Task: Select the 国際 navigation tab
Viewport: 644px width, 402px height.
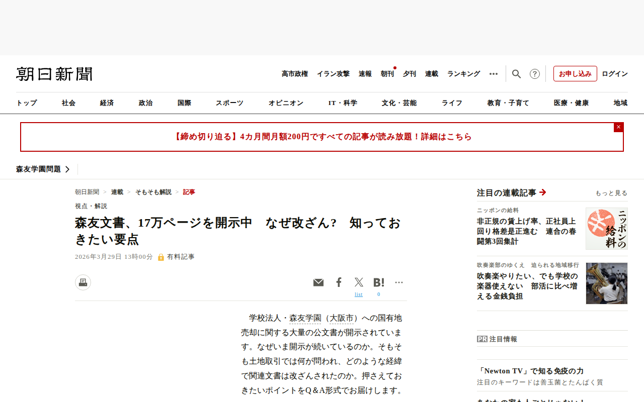Action: (184, 103)
